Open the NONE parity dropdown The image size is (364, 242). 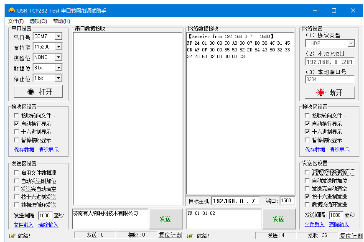pos(59,57)
